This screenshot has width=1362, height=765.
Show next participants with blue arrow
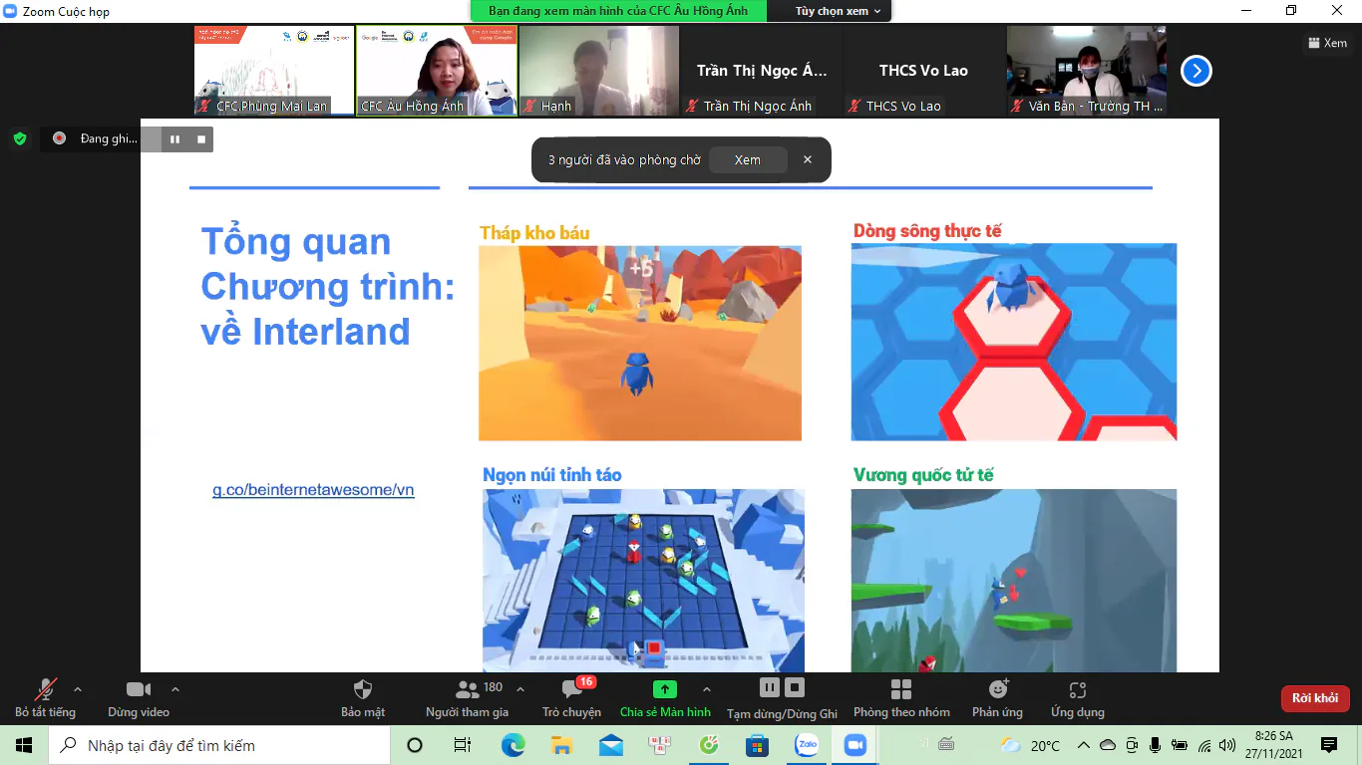point(1196,71)
